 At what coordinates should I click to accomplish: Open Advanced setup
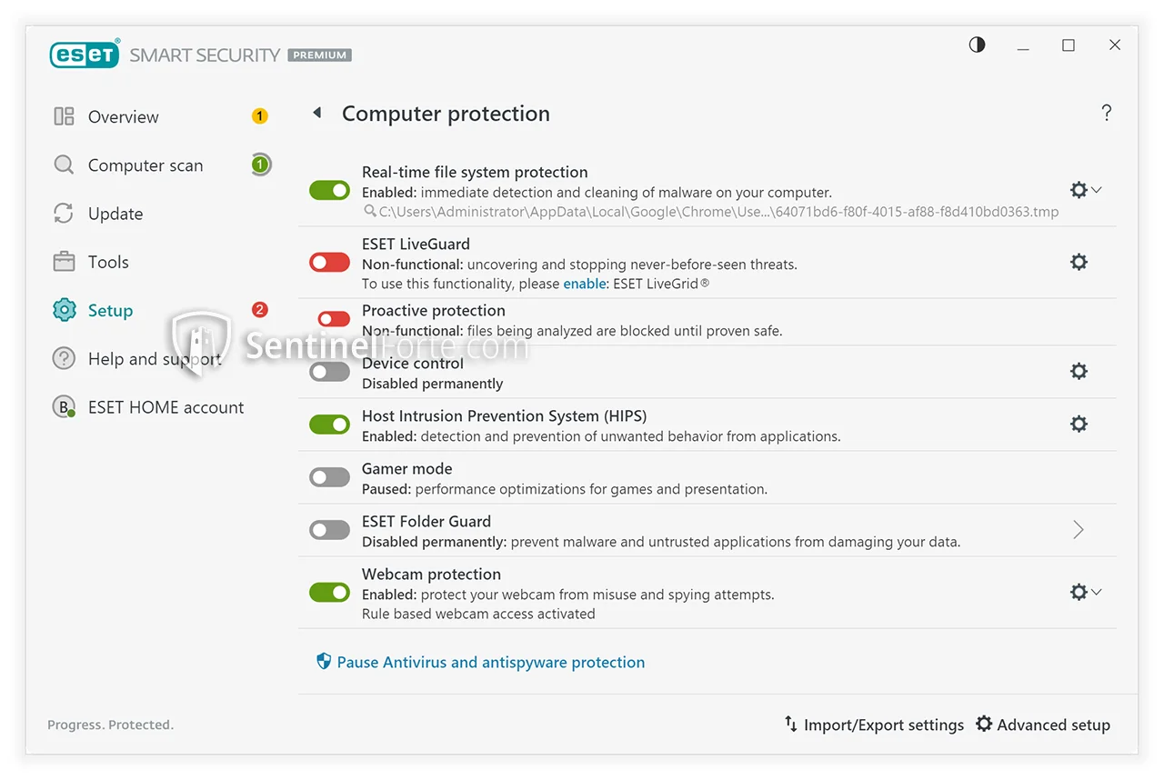[x=1043, y=725]
